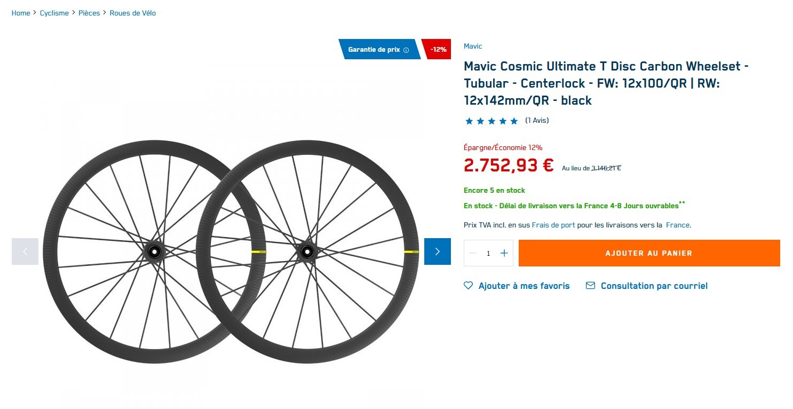This screenshot has height=409, width=793.
Task: Show previous product image arrow
Action: point(25,251)
